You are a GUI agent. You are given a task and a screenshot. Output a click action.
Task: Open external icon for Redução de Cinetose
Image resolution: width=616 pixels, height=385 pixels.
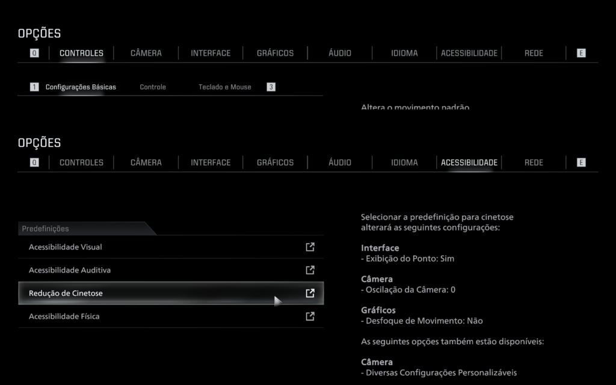coord(310,293)
